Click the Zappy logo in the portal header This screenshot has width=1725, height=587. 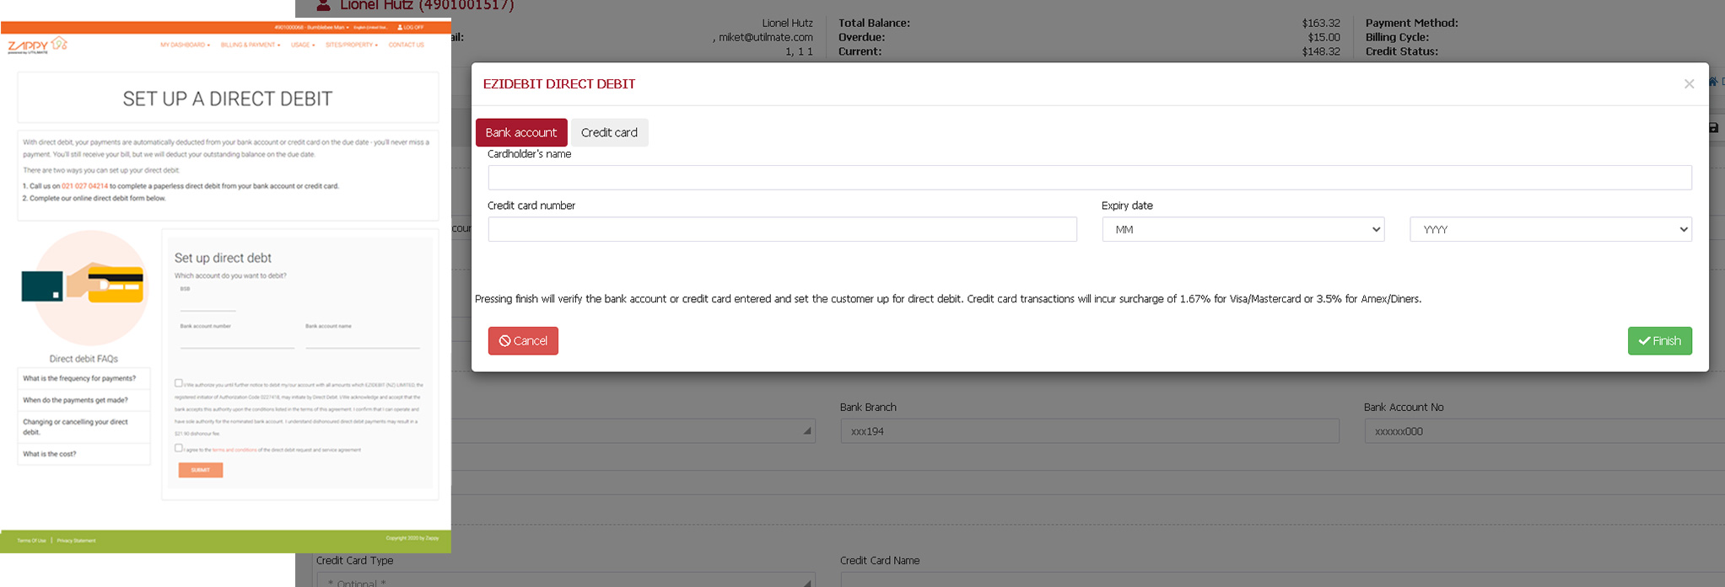point(37,45)
